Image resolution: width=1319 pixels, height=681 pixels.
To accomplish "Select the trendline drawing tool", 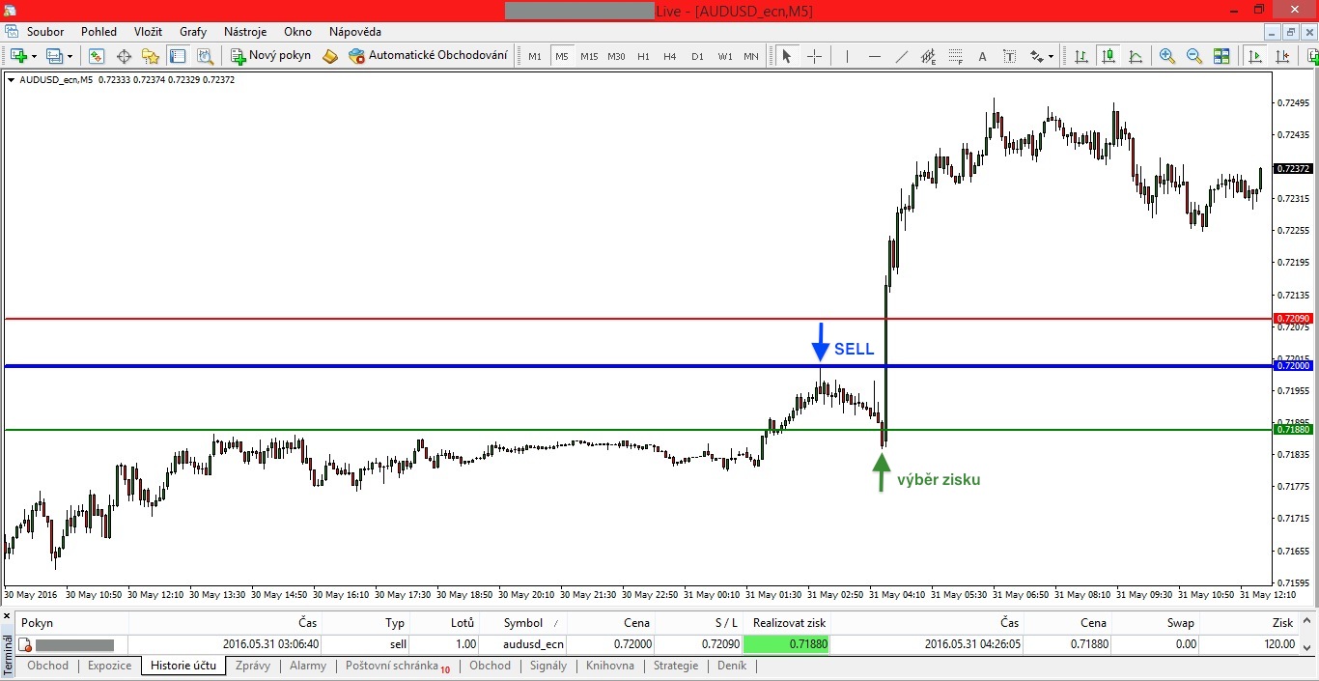I will 901,56.
